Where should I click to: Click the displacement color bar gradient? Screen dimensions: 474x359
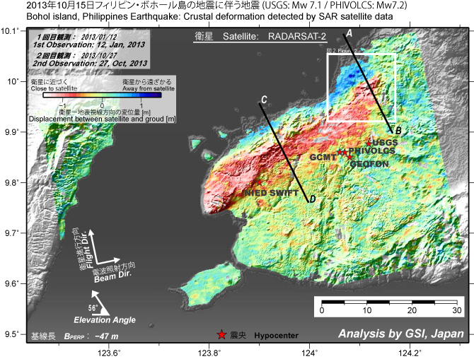point(102,95)
